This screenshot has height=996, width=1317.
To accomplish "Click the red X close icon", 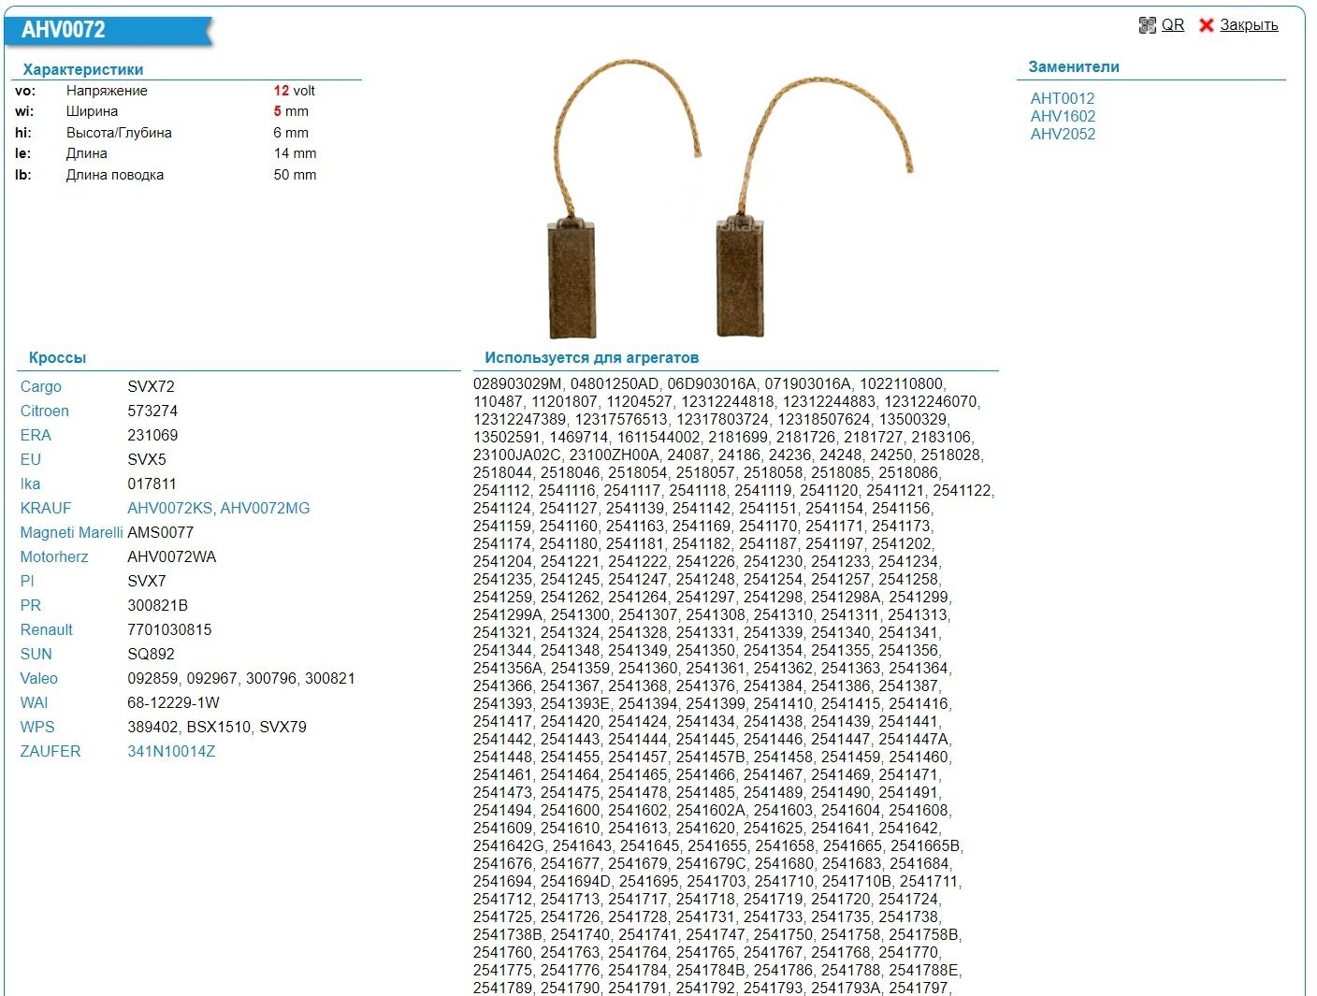I will pos(1206,25).
